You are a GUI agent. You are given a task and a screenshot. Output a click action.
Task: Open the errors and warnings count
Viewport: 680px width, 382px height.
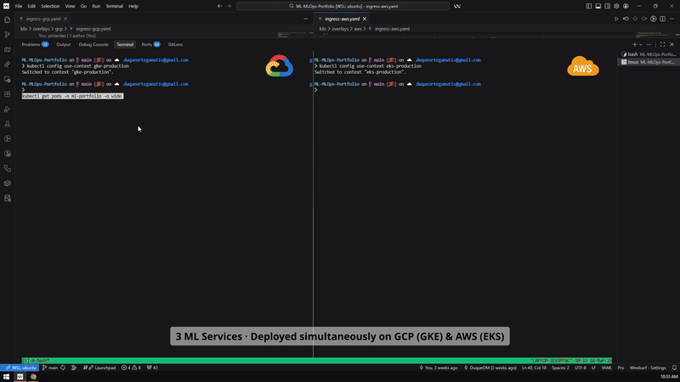pos(131,368)
